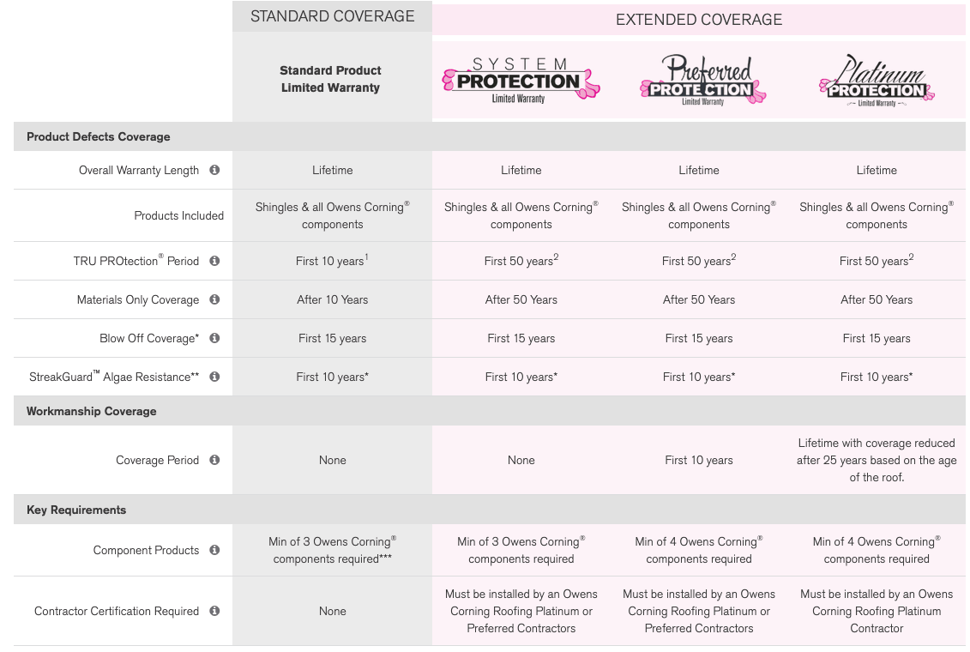The image size is (970, 652).
Task: Click the Platinum Protection Limited Warranty logo
Action: pyautogui.click(x=877, y=81)
